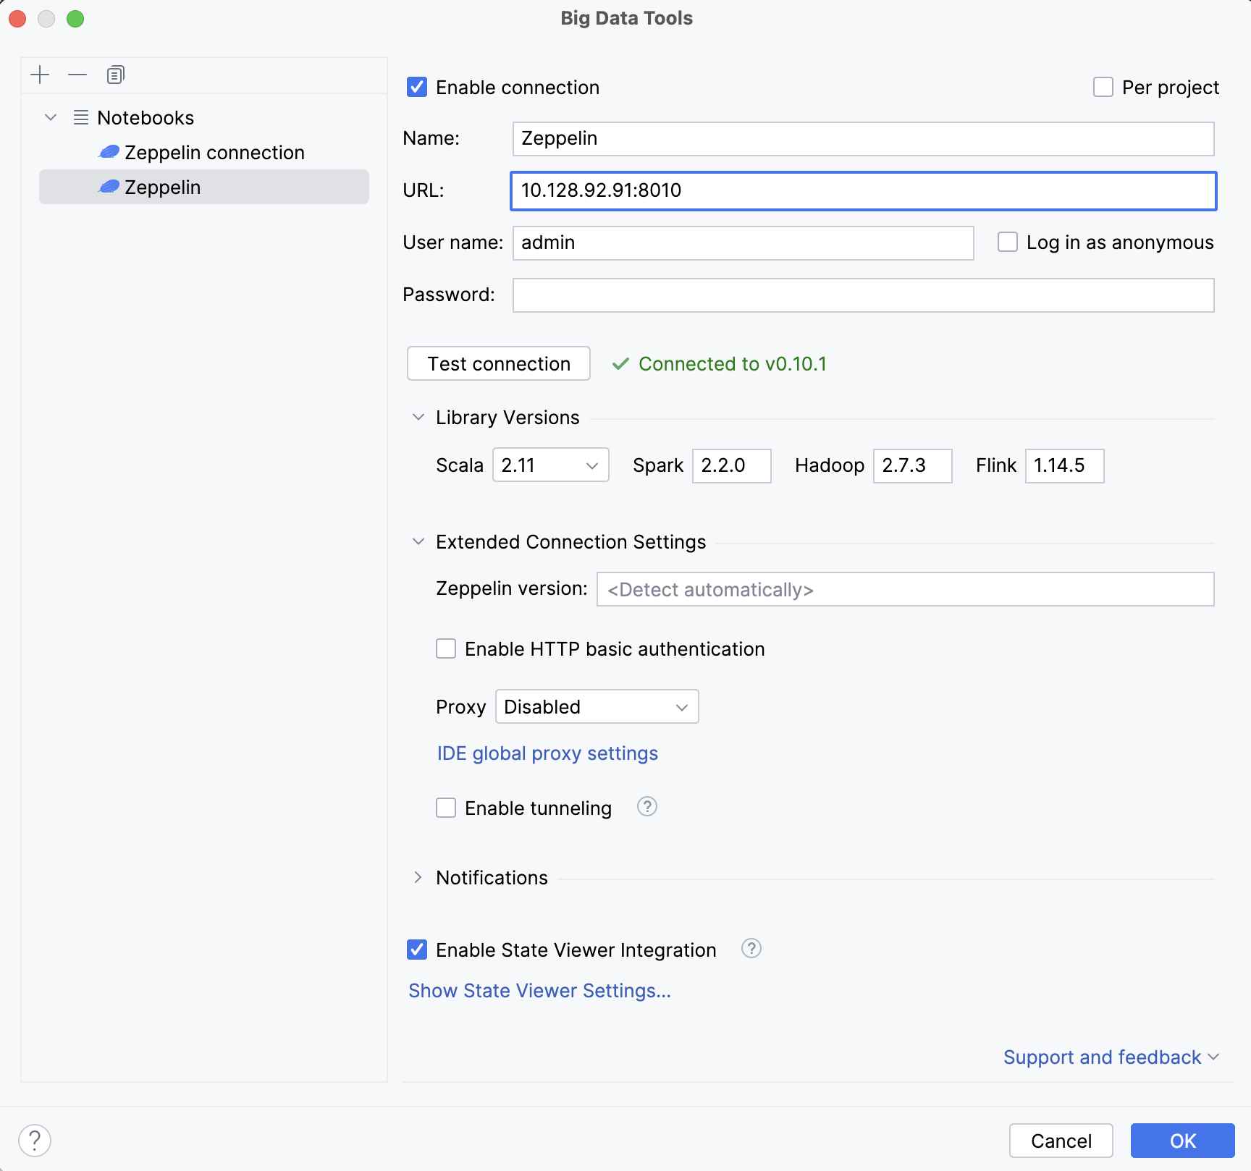Open Show State Viewer Settings link

coord(540,991)
